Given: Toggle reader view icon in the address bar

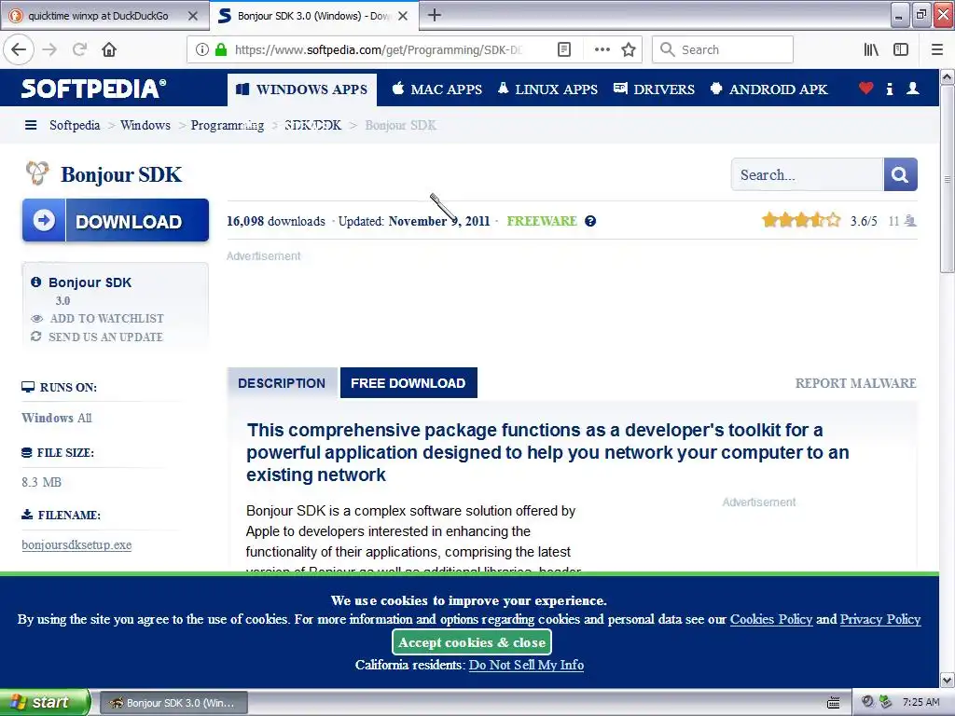Looking at the screenshot, I should click(564, 50).
